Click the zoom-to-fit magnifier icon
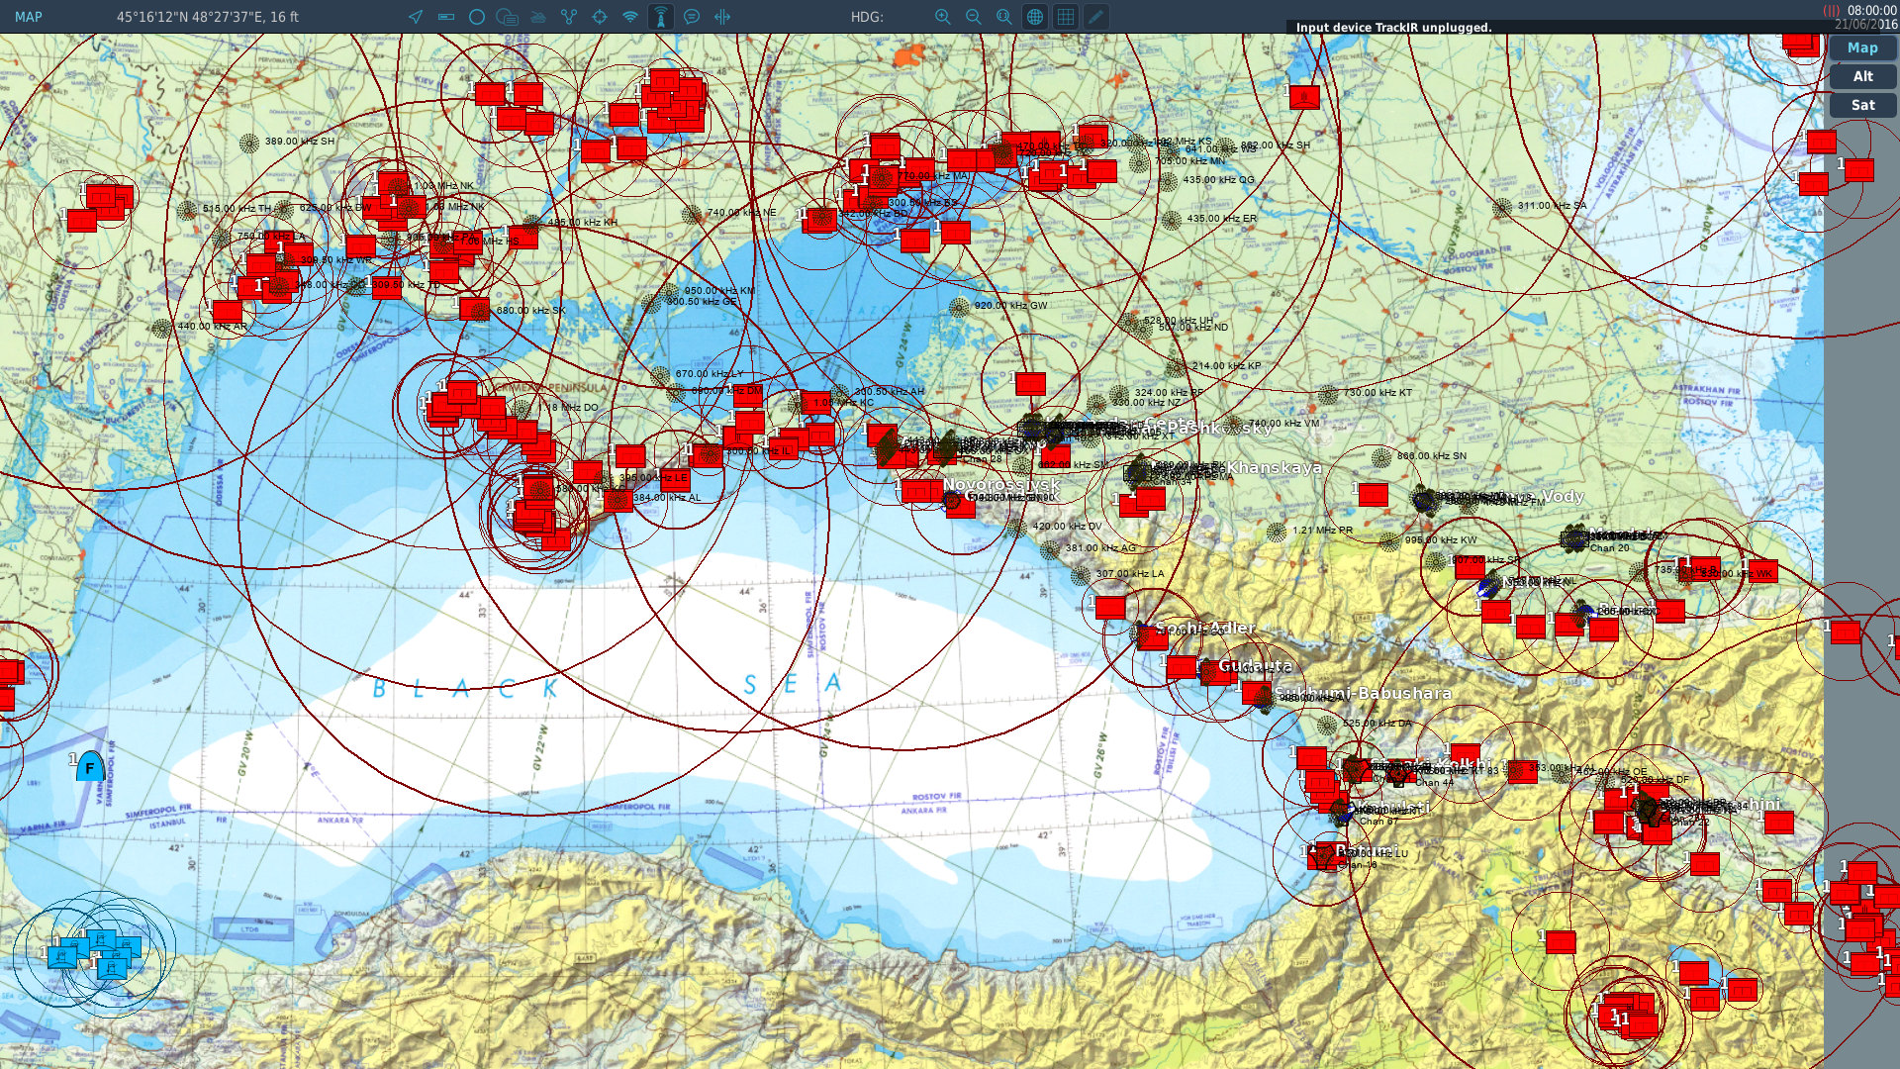Image resolution: width=1900 pixels, height=1069 pixels. click(x=1004, y=17)
